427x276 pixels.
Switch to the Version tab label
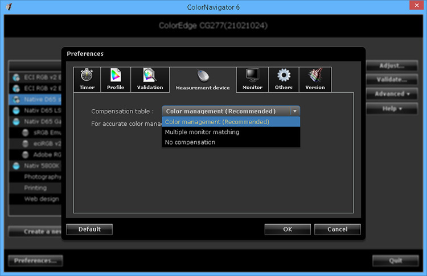[315, 88]
